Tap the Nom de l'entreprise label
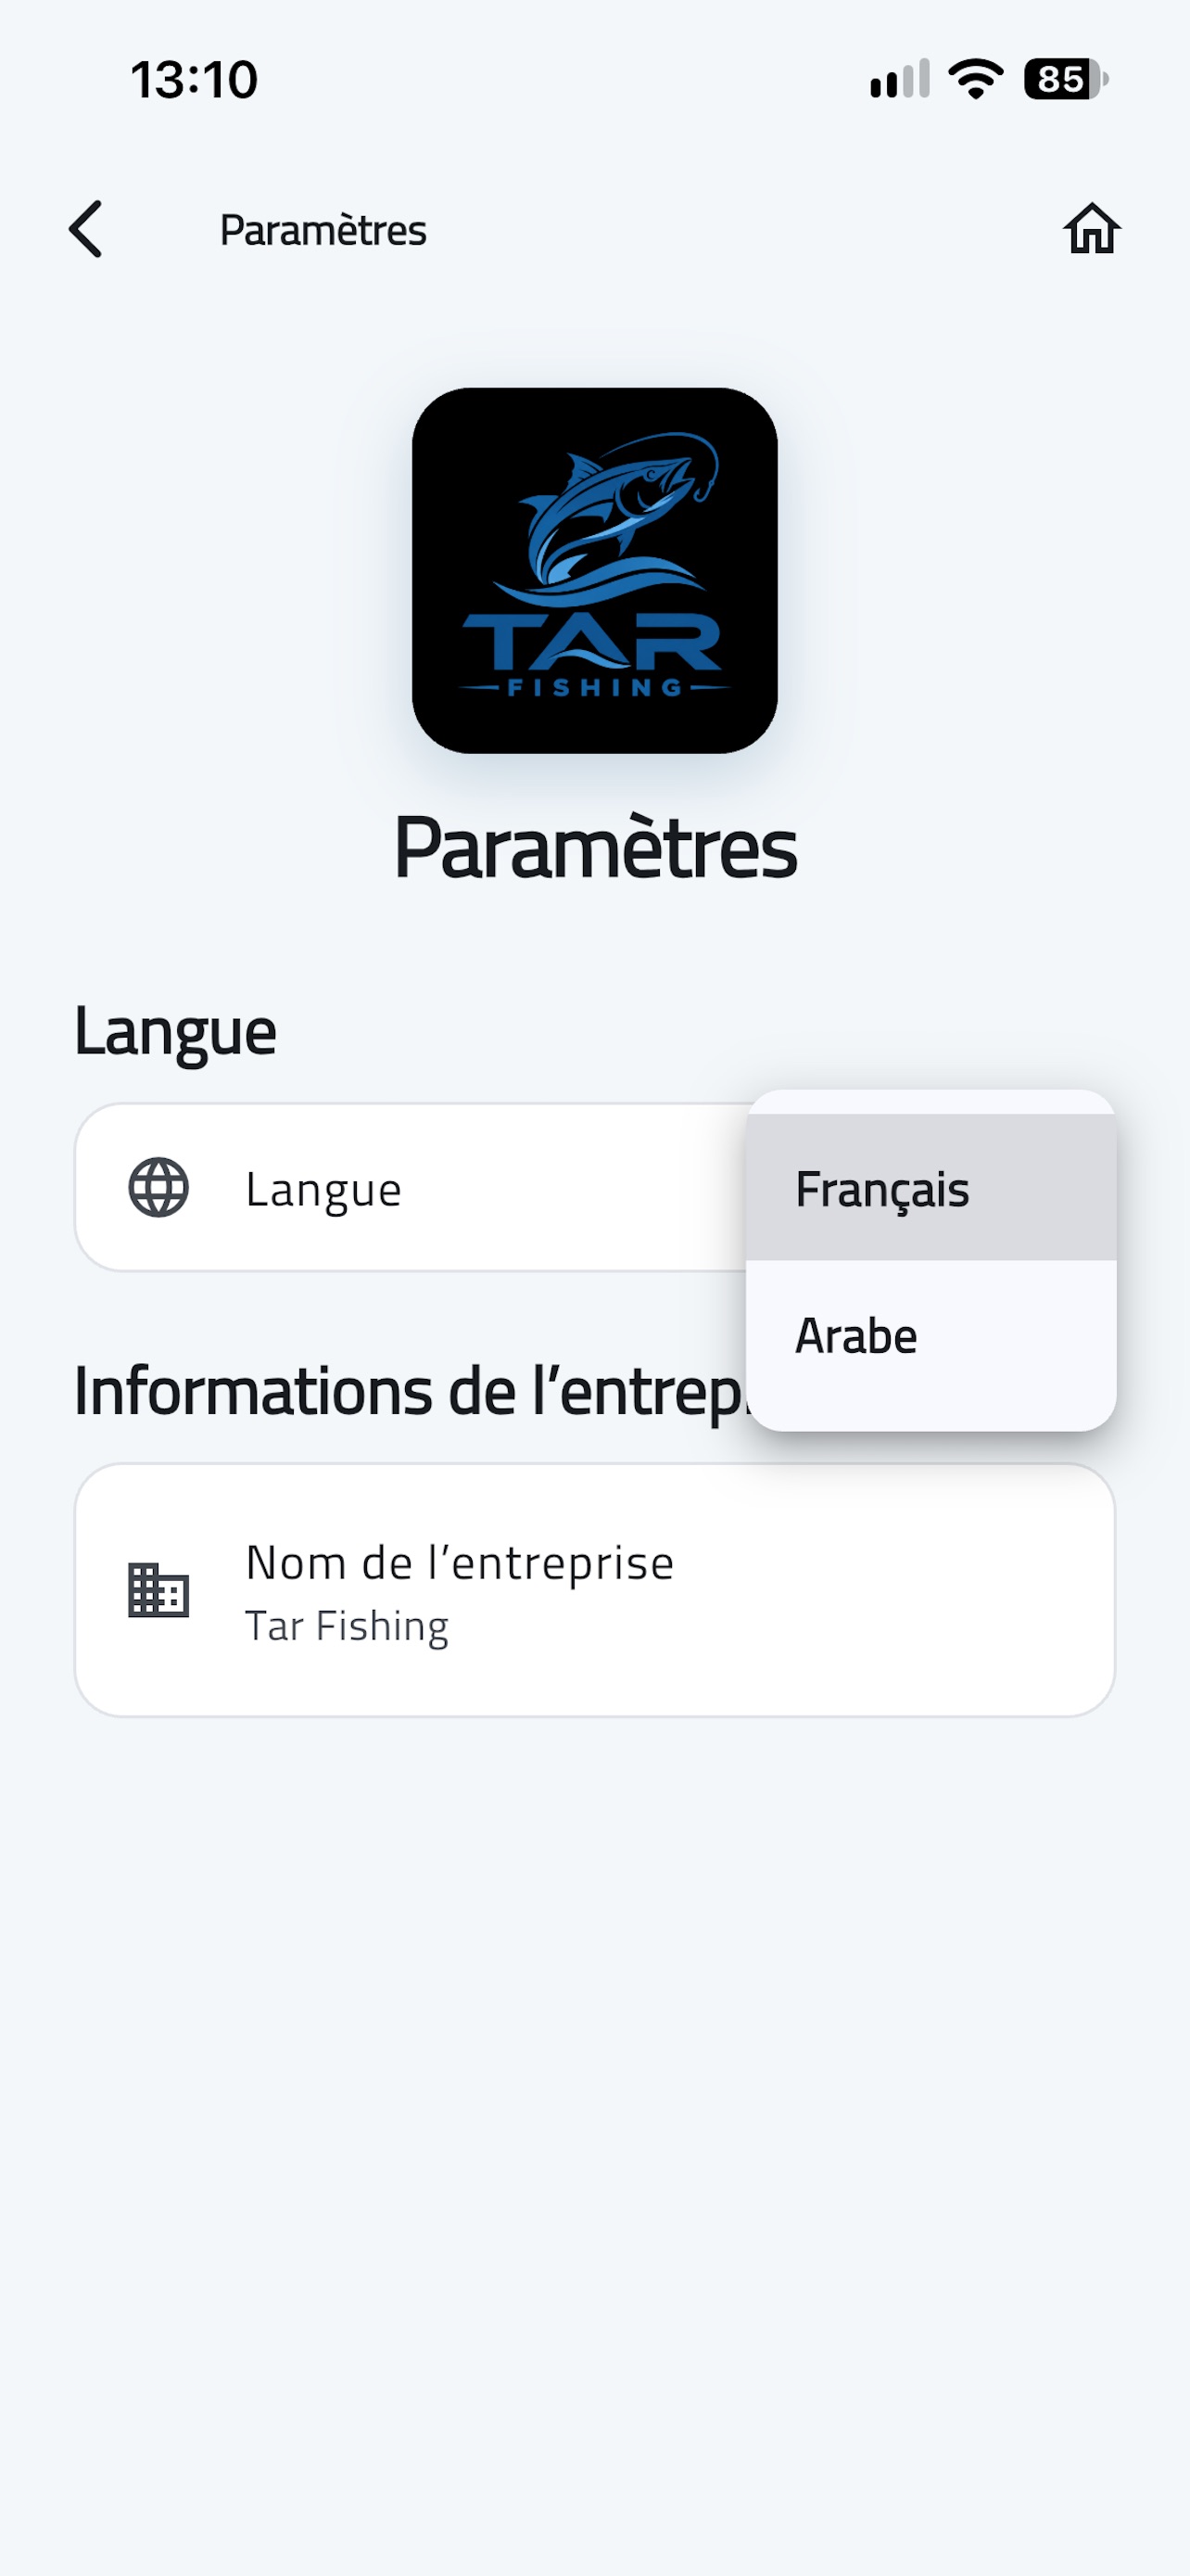This screenshot has width=1190, height=2576. [x=460, y=1563]
